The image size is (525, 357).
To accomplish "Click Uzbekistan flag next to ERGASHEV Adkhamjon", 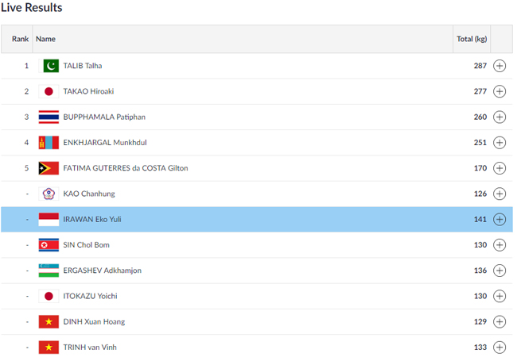I will (x=49, y=271).
